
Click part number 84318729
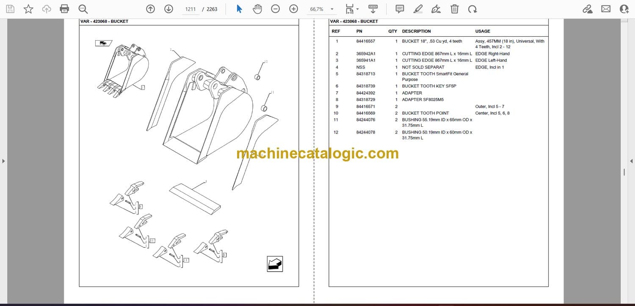pos(366,100)
